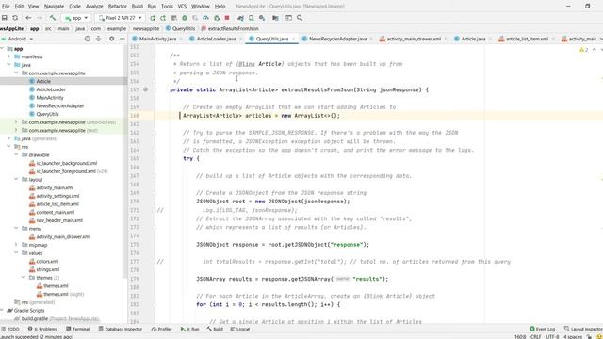Click the AVD Manager toolbar icon
Image resolution: width=603 pixels, height=339 pixels.
tap(252, 18)
